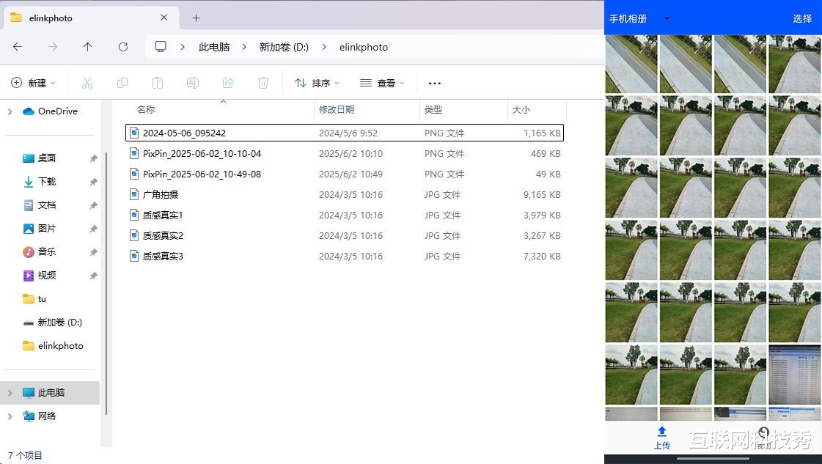Click elinkphoto in the address breadcrumb

click(x=364, y=47)
